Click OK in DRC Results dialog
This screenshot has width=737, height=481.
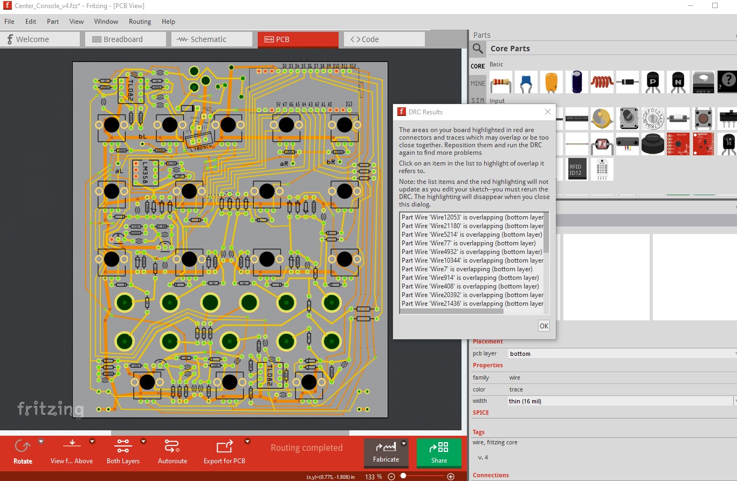click(543, 326)
